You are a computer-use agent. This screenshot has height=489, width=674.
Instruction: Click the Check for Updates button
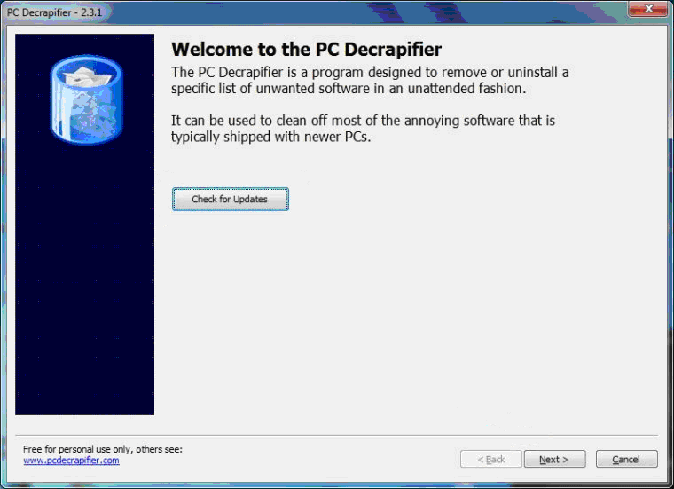[230, 199]
